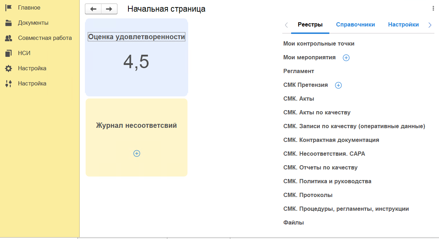Select the Оценка удовлетворенности tile
The height and width of the screenshot is (239, 439).
[x=137, y=57]
